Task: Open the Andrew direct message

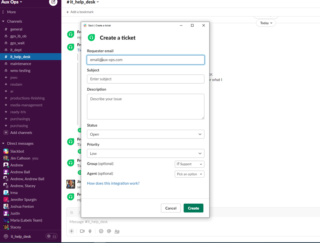Action: [x=17, y=165]
